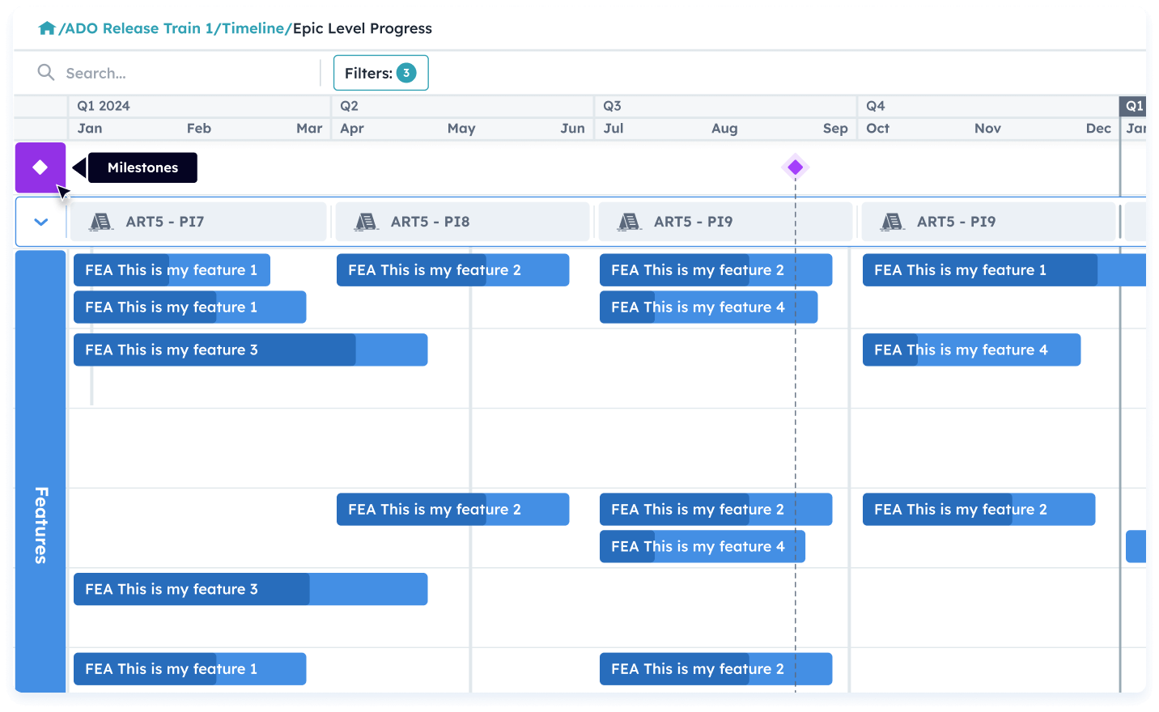Click the Q4 quarter header
Screen dimensions: 1159x712
[875, 106]
